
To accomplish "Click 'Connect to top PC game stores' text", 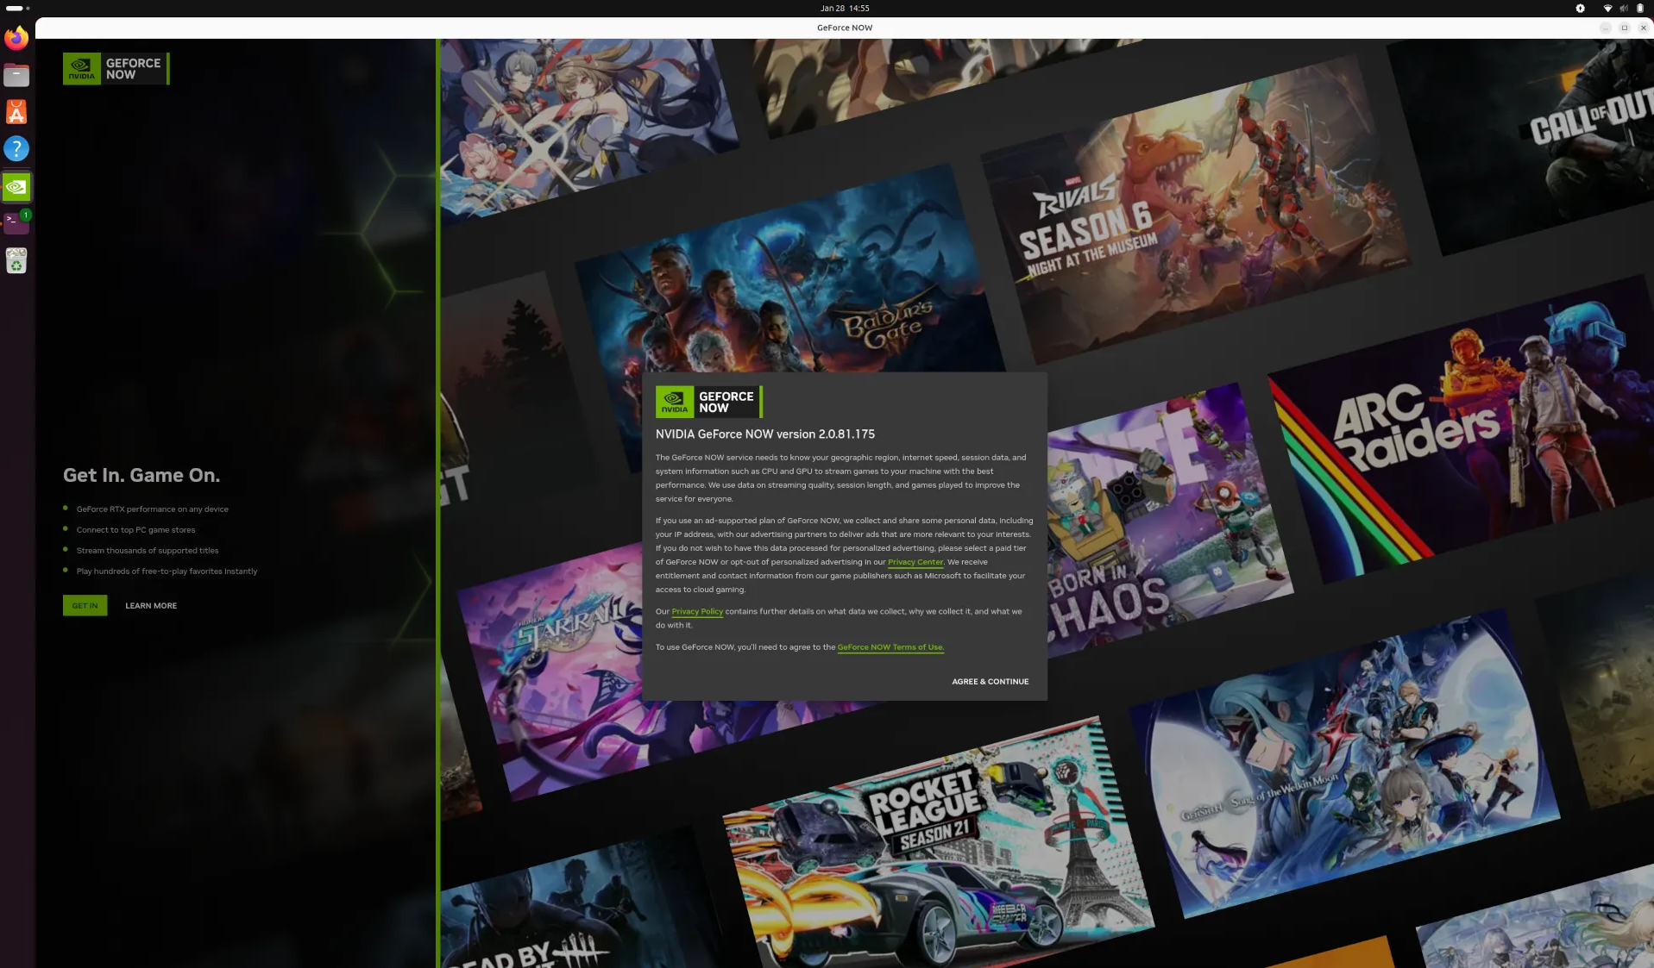I will tap(135, 530).
